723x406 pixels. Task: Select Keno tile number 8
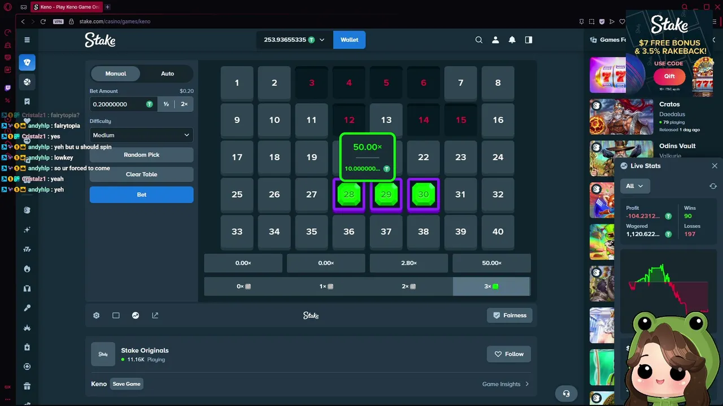[x=498, y=83]
